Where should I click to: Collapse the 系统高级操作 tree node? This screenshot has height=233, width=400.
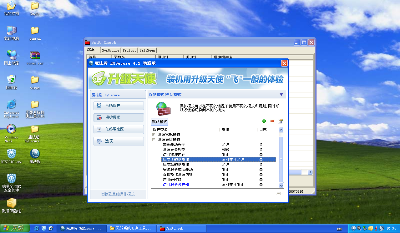(x=154, y=140)
